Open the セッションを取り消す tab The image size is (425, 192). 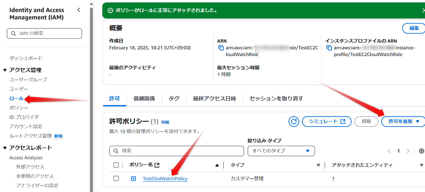276,98
